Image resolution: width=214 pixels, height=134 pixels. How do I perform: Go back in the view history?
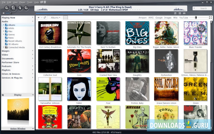click(x=39, y=17)
